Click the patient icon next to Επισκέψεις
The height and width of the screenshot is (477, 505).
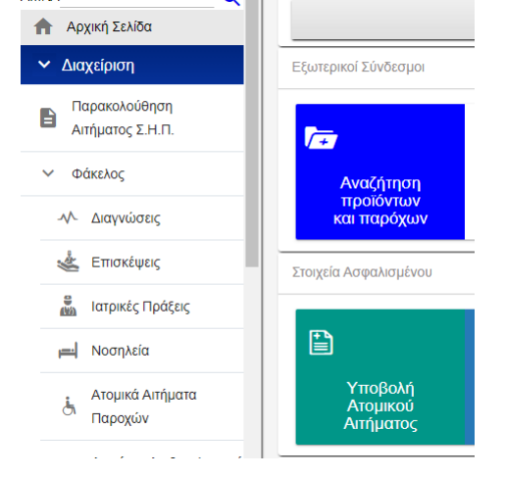tap(68, 262)
